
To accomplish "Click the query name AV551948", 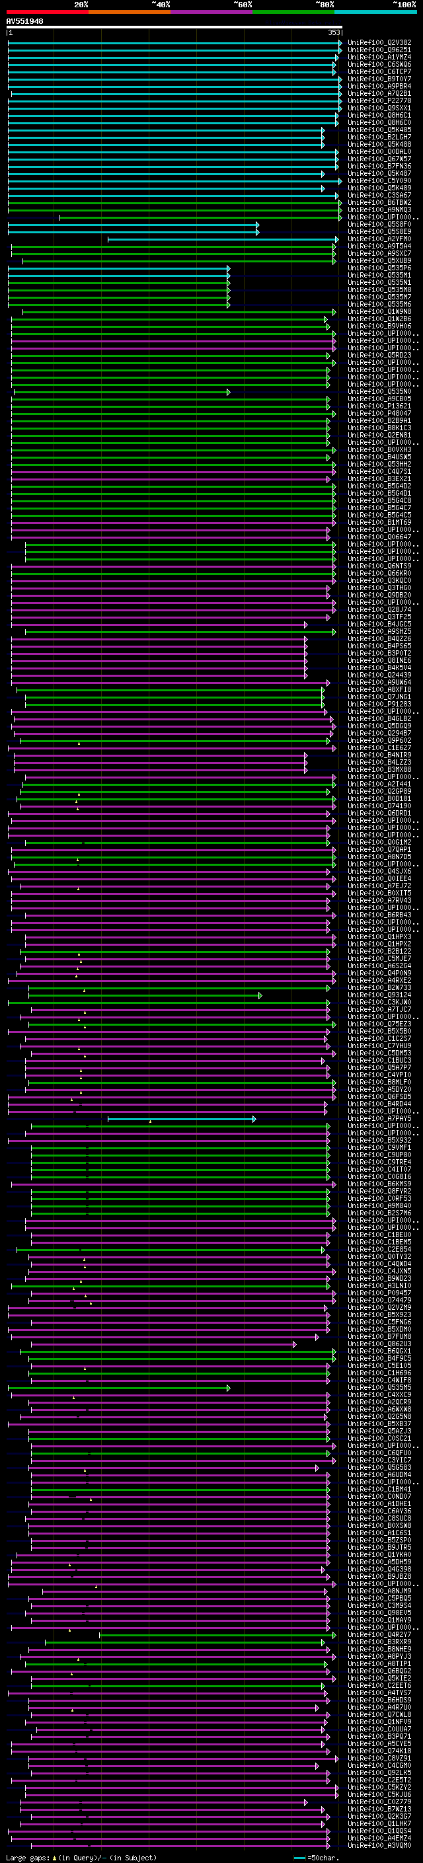I will point(24,22).
